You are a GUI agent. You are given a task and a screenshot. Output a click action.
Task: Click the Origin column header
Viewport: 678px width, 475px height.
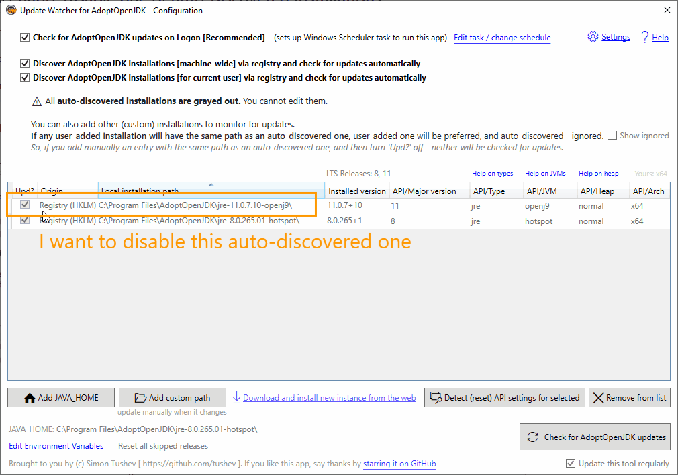coord(68,191)
